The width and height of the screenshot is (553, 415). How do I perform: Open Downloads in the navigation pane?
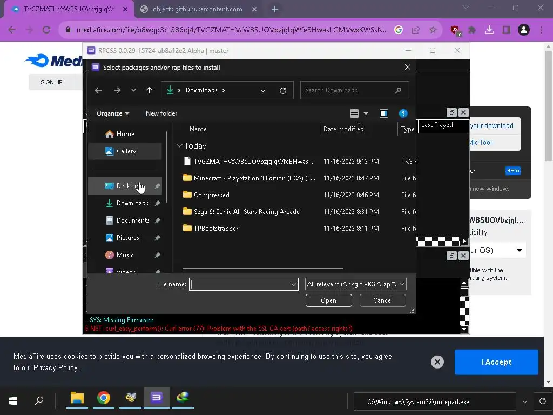125,203
